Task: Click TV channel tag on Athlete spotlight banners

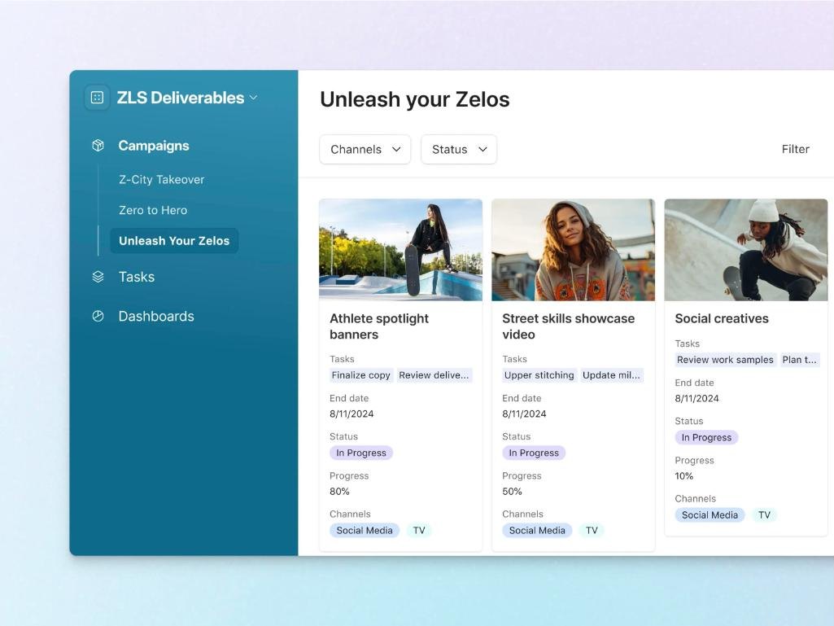Action: (x=419, y=530)
